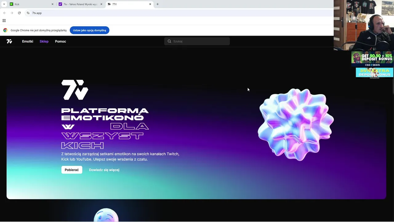Click the 7tv.app address bar
The image size is (394, 222).
(x=179, y=13)
